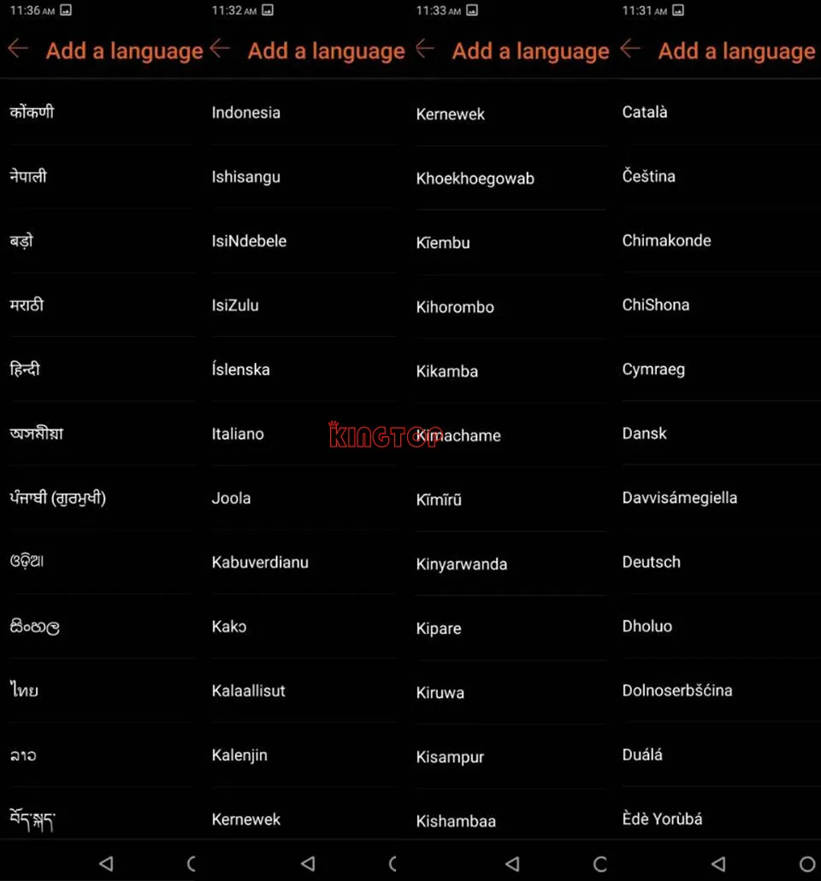821x881 pixels.
Task: Tap the back arrow in the 11:32 AM screen header
Action: pyautogui.click(x=220, y=50)
